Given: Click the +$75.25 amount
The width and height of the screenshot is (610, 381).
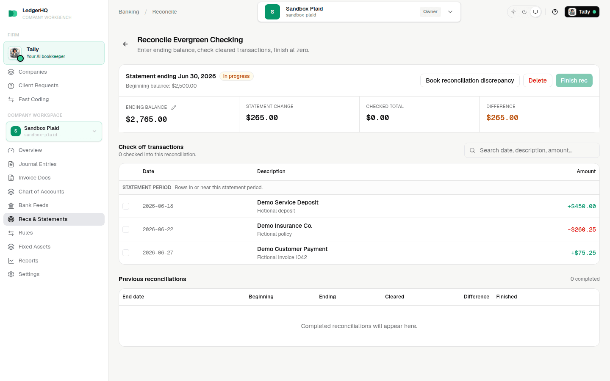Looking at the screenshot, I should pyautogui.click(x=583, y=253).
